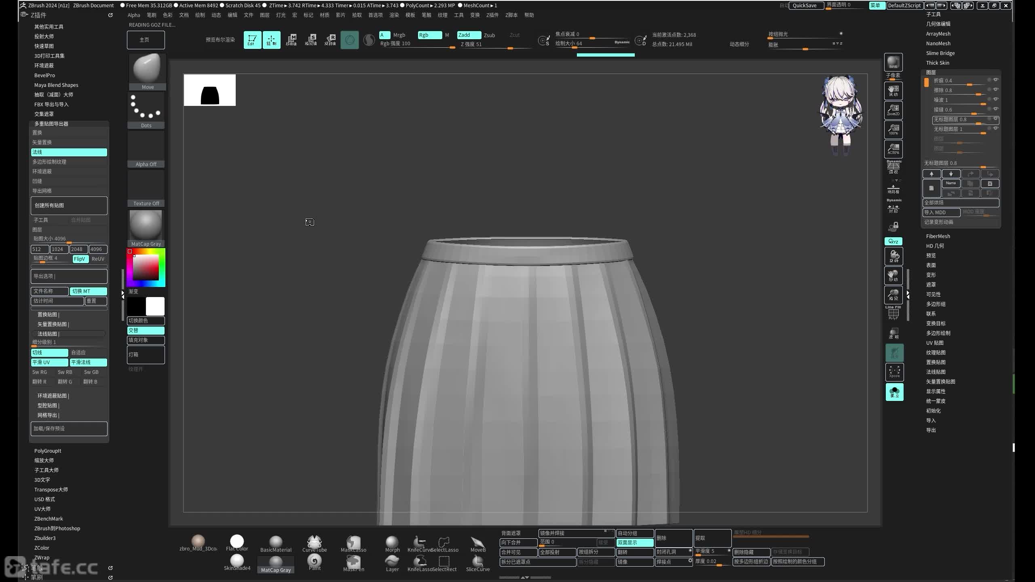Hide the 擦除 0.8 layer eye
The image size is (1035, 582).
tap(996, 89)
